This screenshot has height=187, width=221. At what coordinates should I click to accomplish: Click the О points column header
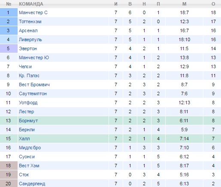(x=213, y=4)
